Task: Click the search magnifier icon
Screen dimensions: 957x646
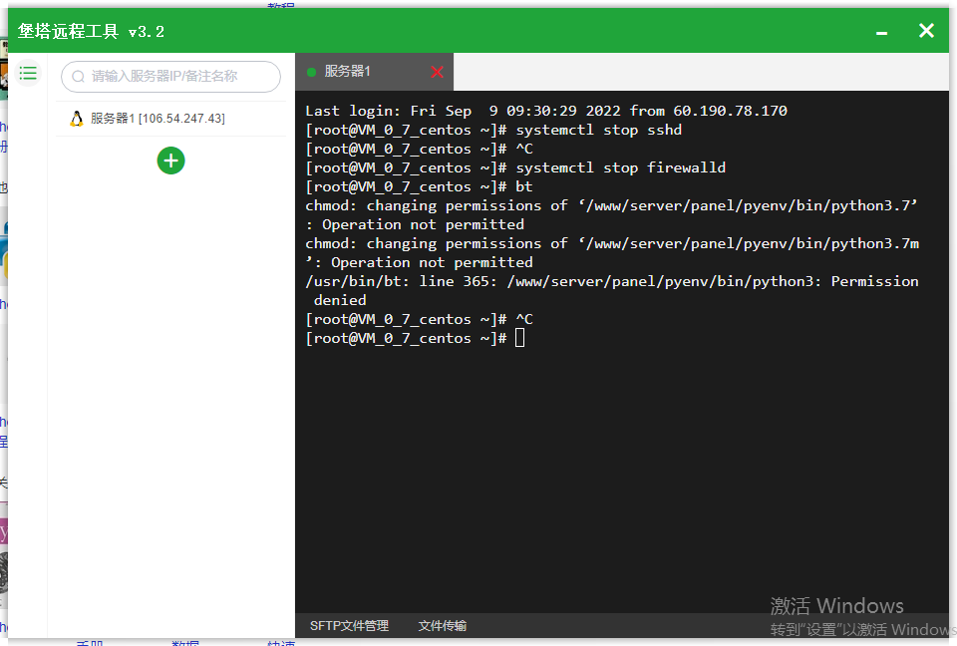Action: [78, 77]
